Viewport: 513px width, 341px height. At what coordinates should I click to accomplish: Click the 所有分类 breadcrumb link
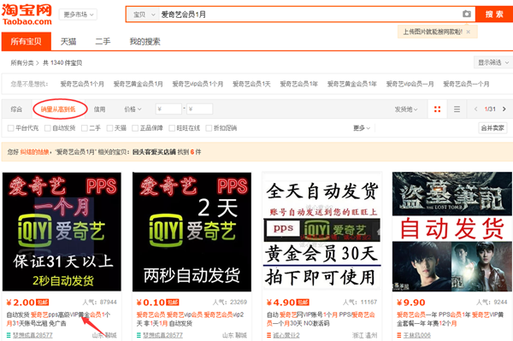pyautogui.click(x=22, y=62)
